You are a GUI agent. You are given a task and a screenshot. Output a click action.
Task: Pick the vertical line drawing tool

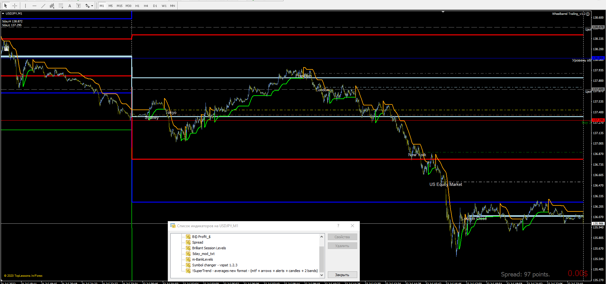(25, 6)
